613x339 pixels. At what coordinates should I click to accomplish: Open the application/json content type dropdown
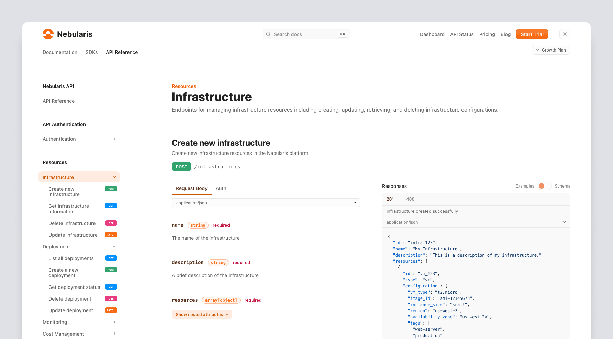click(266, 203)
